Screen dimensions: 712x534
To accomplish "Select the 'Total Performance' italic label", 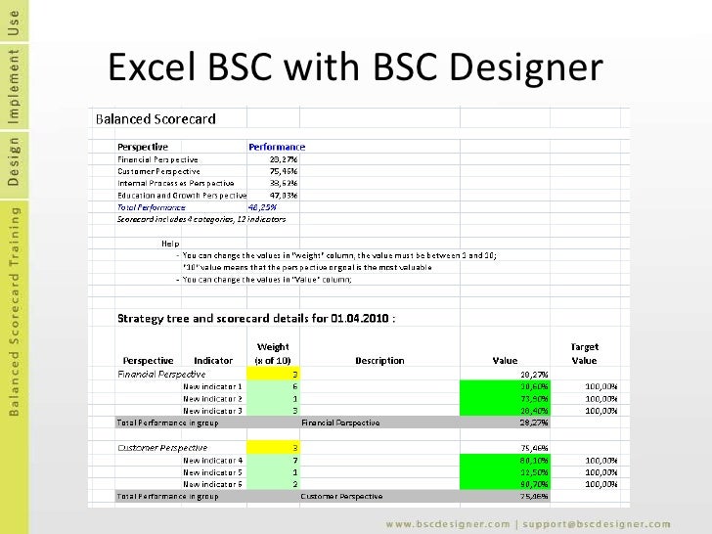I will [x=152, y=207].
